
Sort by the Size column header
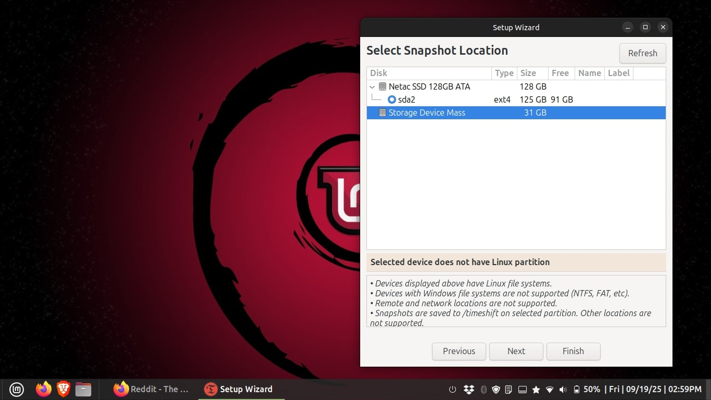(x=528, y=73)
